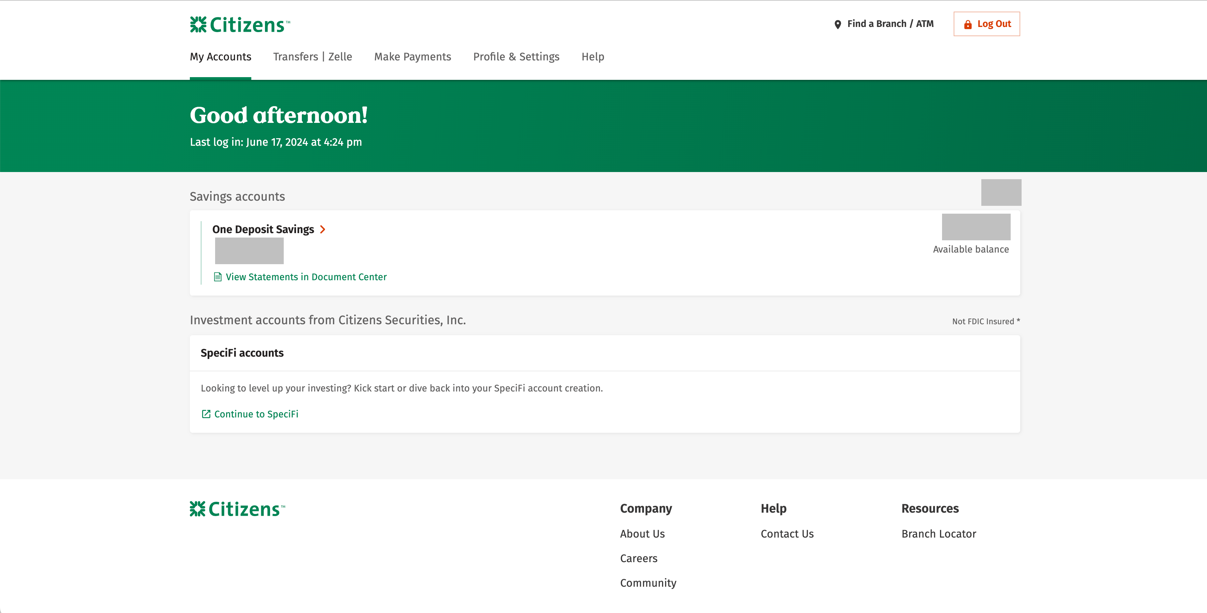Click the document icon beside View Statements

click(x=217, y=277)
